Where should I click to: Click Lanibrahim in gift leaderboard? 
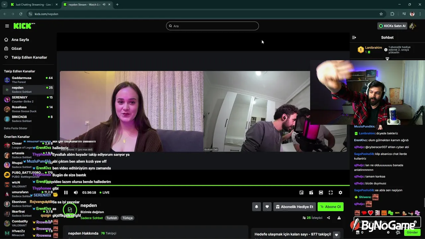(374, 47)
